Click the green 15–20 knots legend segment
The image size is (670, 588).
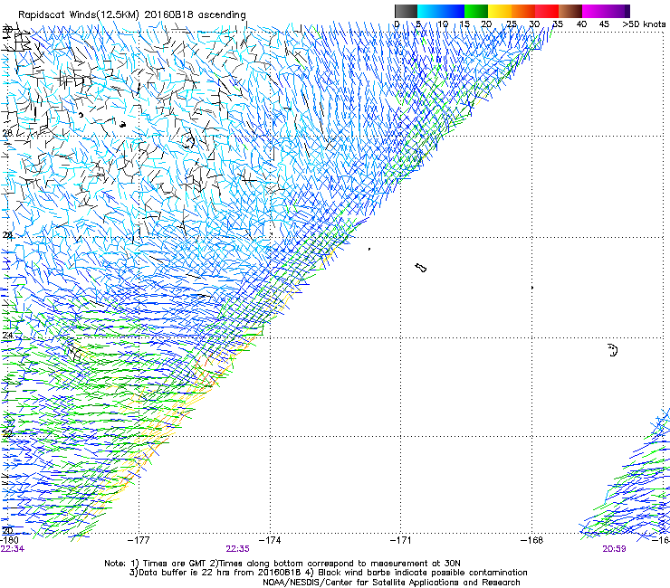pos(476,11)
